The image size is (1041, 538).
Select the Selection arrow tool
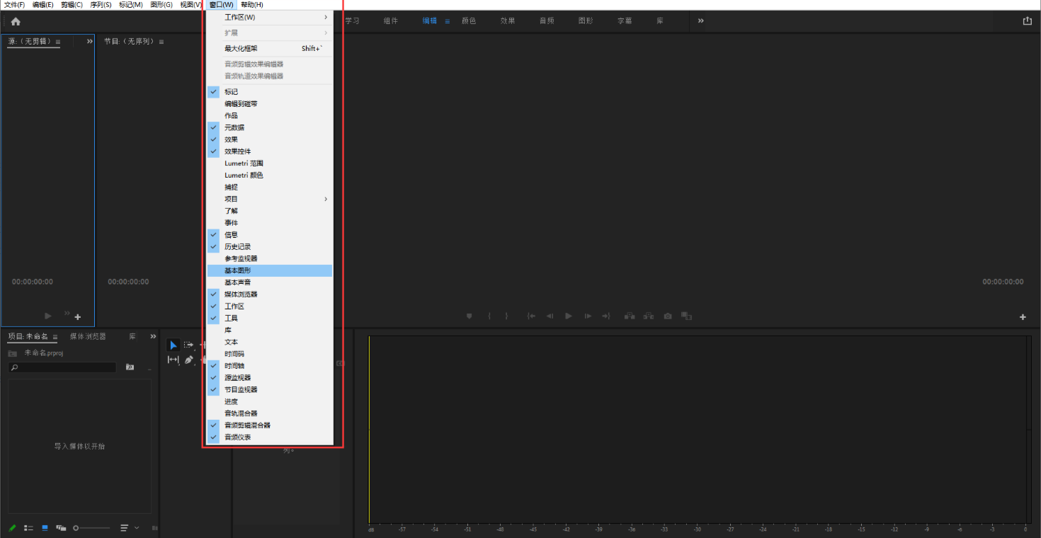[173, 345]
